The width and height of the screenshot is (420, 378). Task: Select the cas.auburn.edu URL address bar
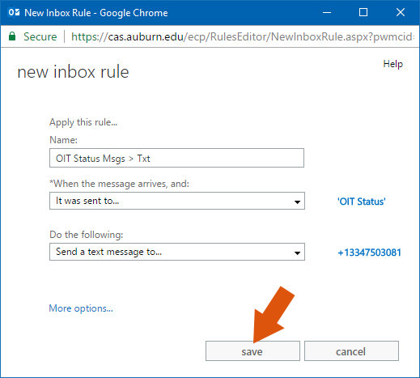point(242,36)
